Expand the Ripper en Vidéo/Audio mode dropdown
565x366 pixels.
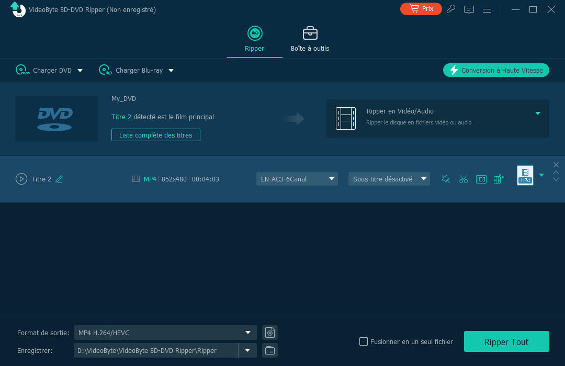[x=538, y=113]
